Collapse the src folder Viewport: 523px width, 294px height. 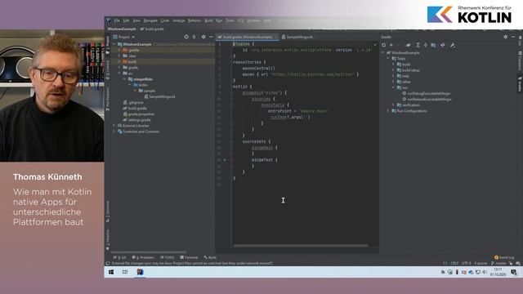point(119,73)
